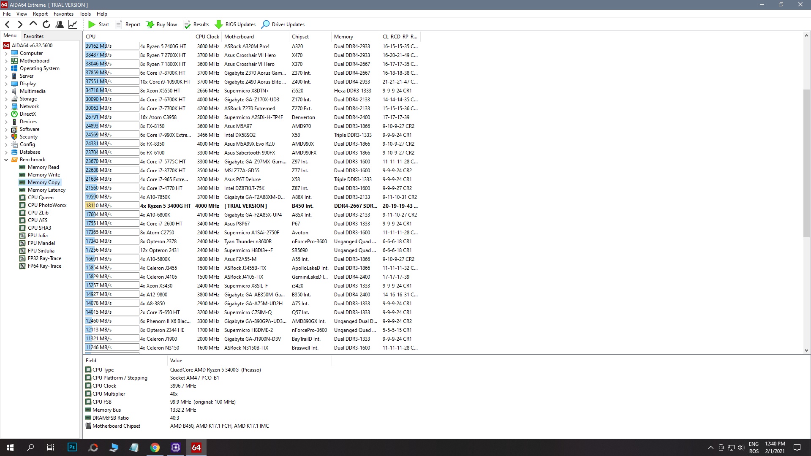Select the FP64 Ray-Trace benchmark icon
Viewport: 811px width, 456px height.
click(22, 266)
